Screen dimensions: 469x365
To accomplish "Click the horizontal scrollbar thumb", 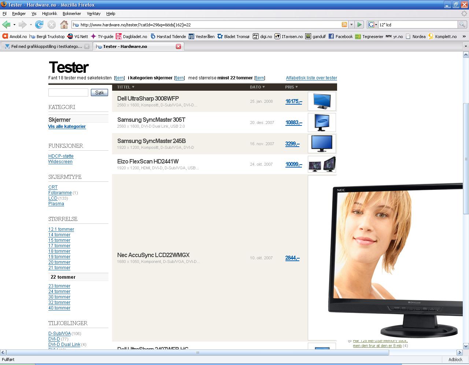I will click(198, 353).
